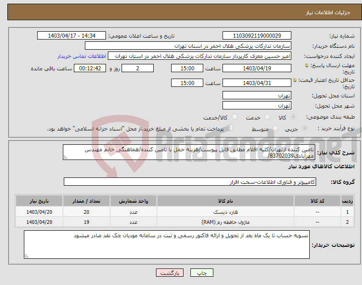Click the بازگشت back button
Screen dimensions: 362x285
pyautogui.click(x=170, y=273)
